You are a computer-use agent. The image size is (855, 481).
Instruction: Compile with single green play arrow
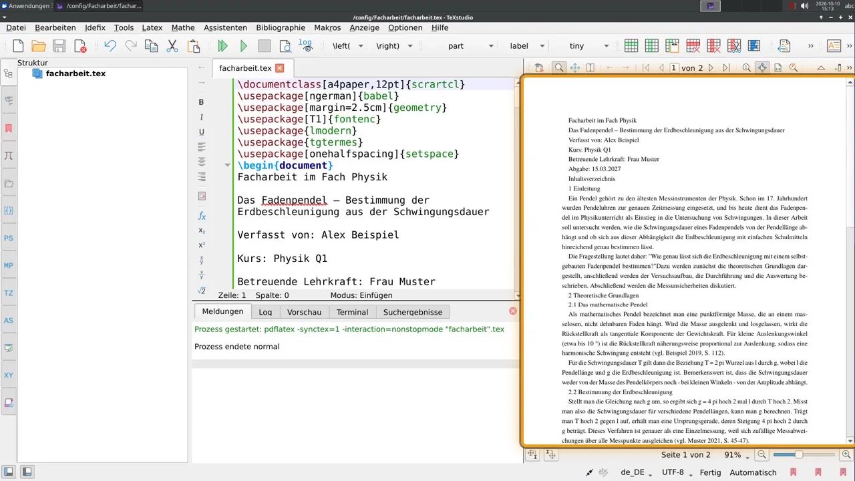(244, 46)
